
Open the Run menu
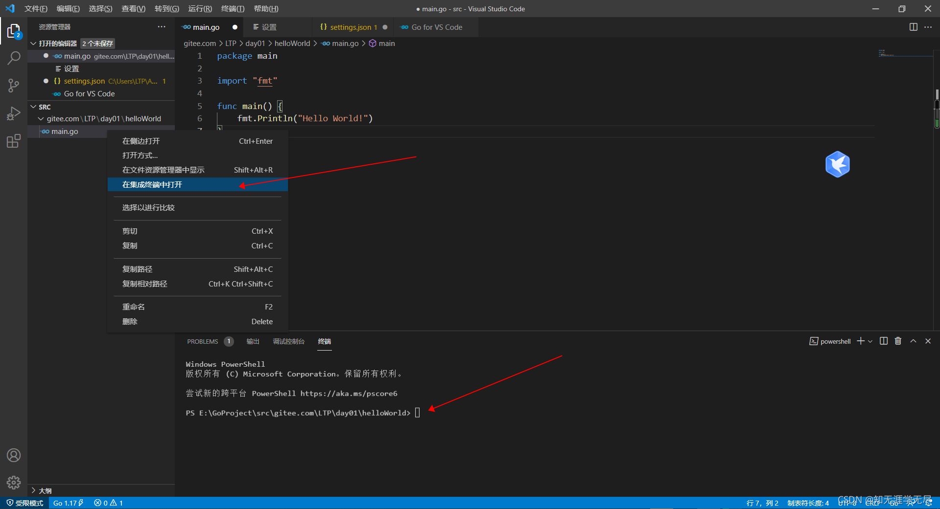point(200,9)
